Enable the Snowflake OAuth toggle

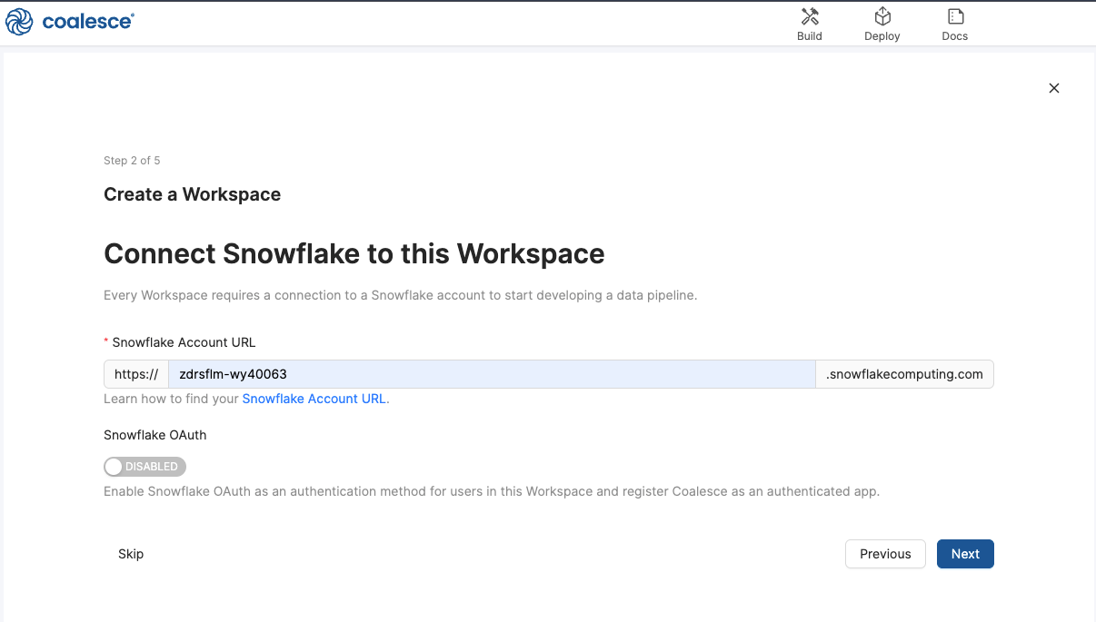coord(144,466)
